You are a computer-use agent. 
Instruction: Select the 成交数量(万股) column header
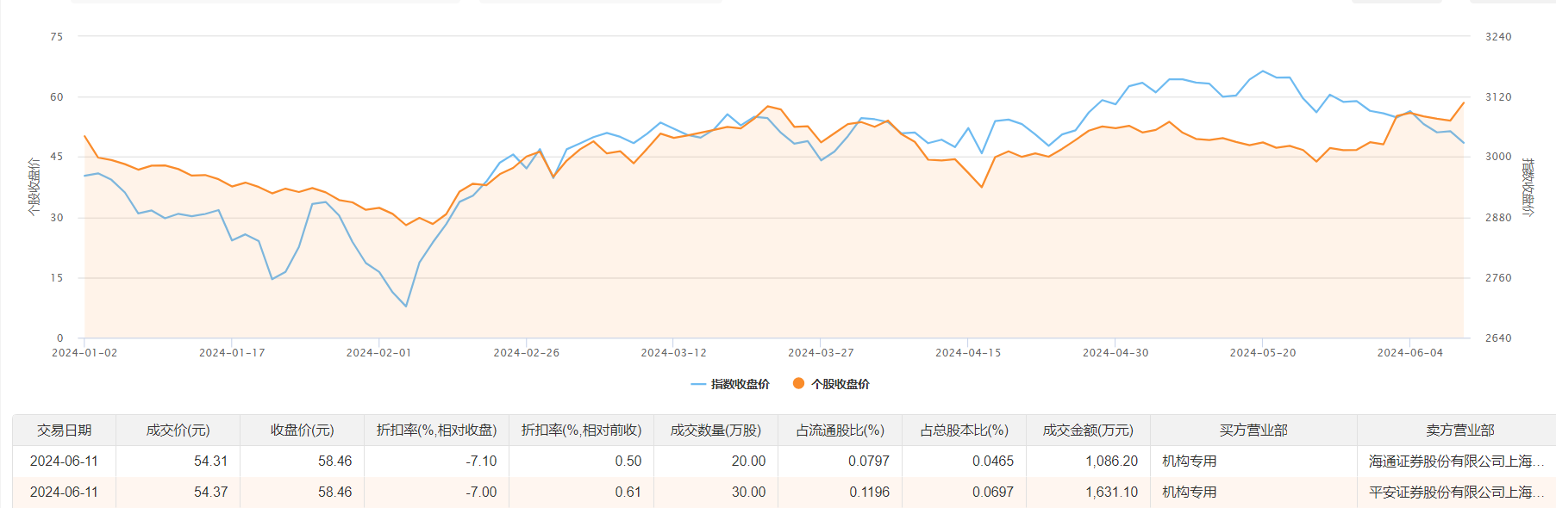(x=716, y=430)
